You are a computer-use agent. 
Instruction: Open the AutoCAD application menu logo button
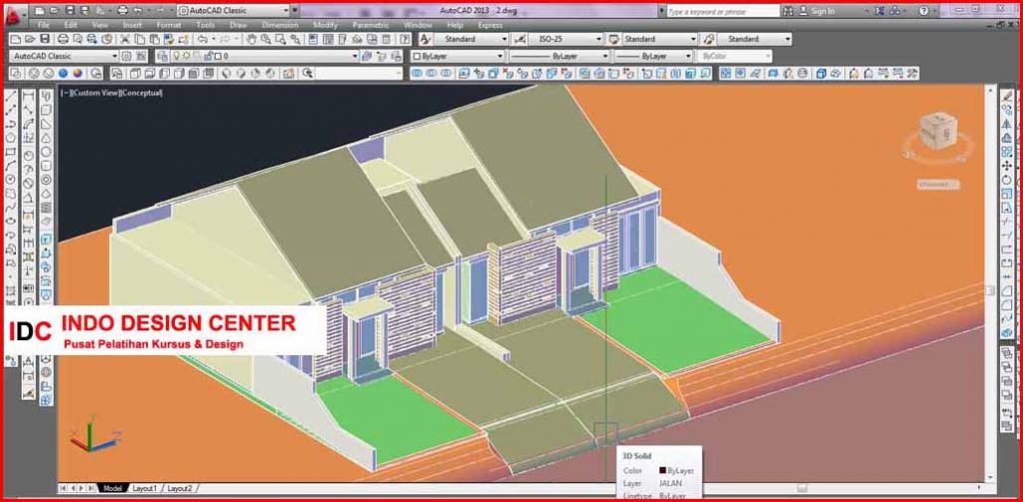click(x=16, y=14)
